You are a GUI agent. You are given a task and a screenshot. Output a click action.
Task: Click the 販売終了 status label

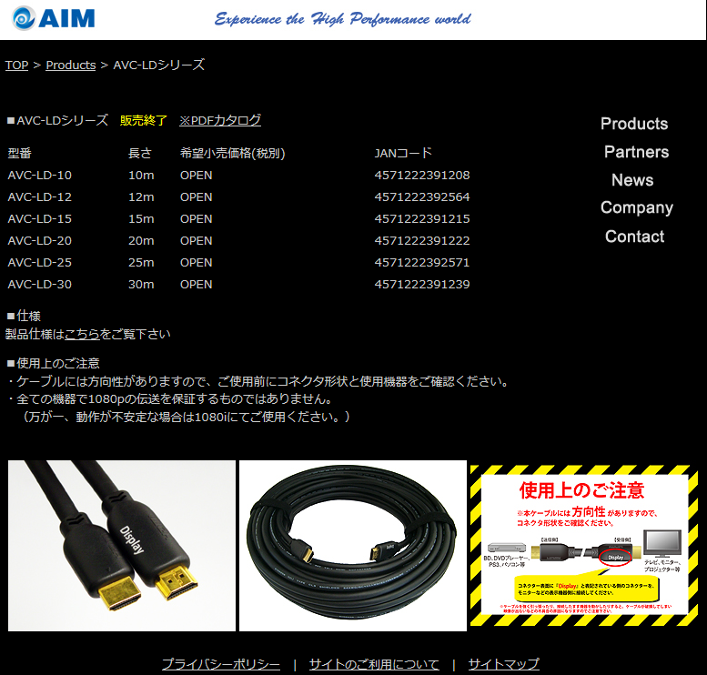(x=144, y=120)
